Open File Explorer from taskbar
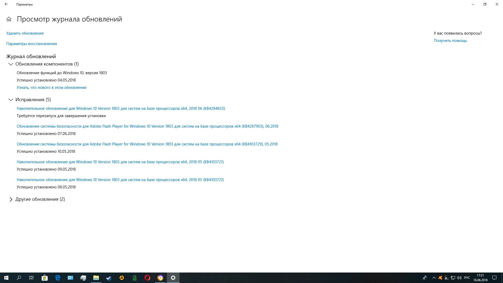The image size is (503, 283). [x=96, y=278]
